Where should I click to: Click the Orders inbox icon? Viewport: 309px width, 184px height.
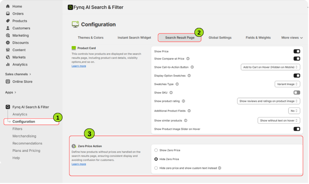coord(8,14)
